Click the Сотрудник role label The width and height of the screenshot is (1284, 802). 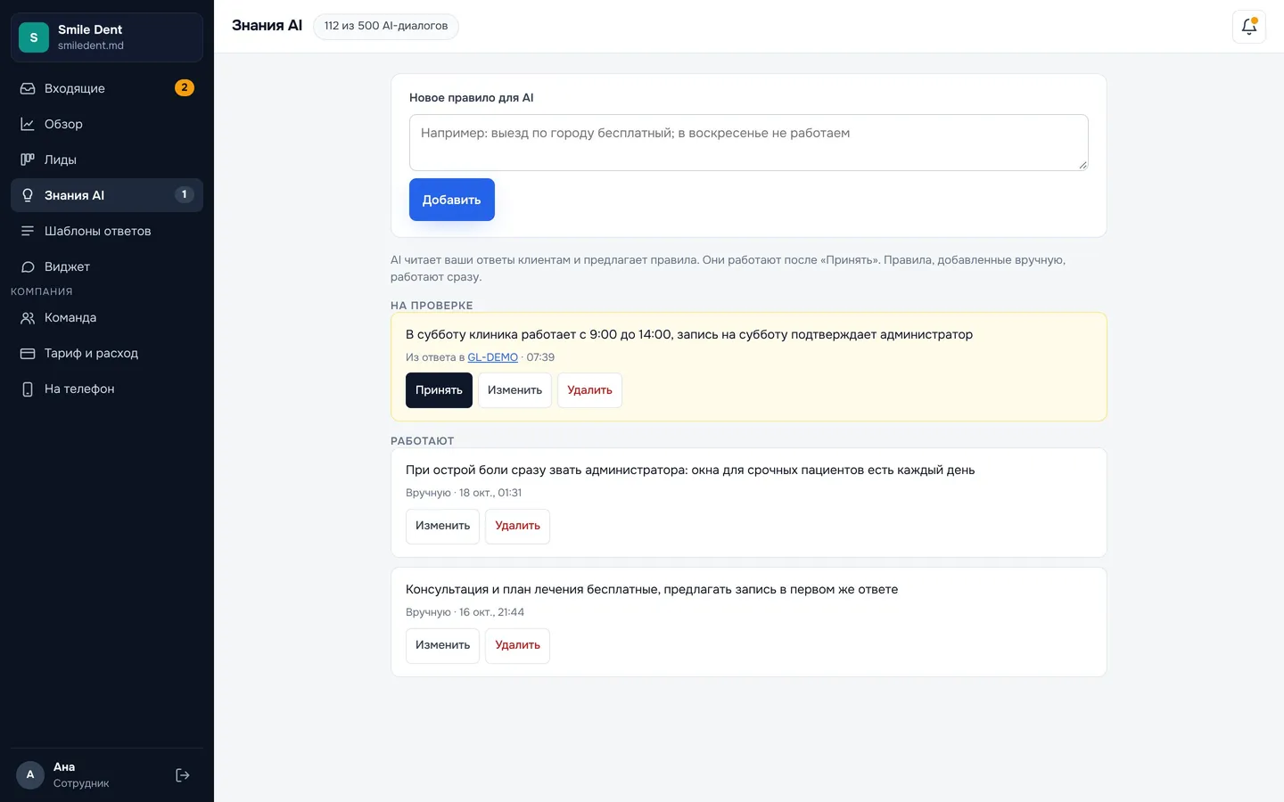click(x=81, y=783)
